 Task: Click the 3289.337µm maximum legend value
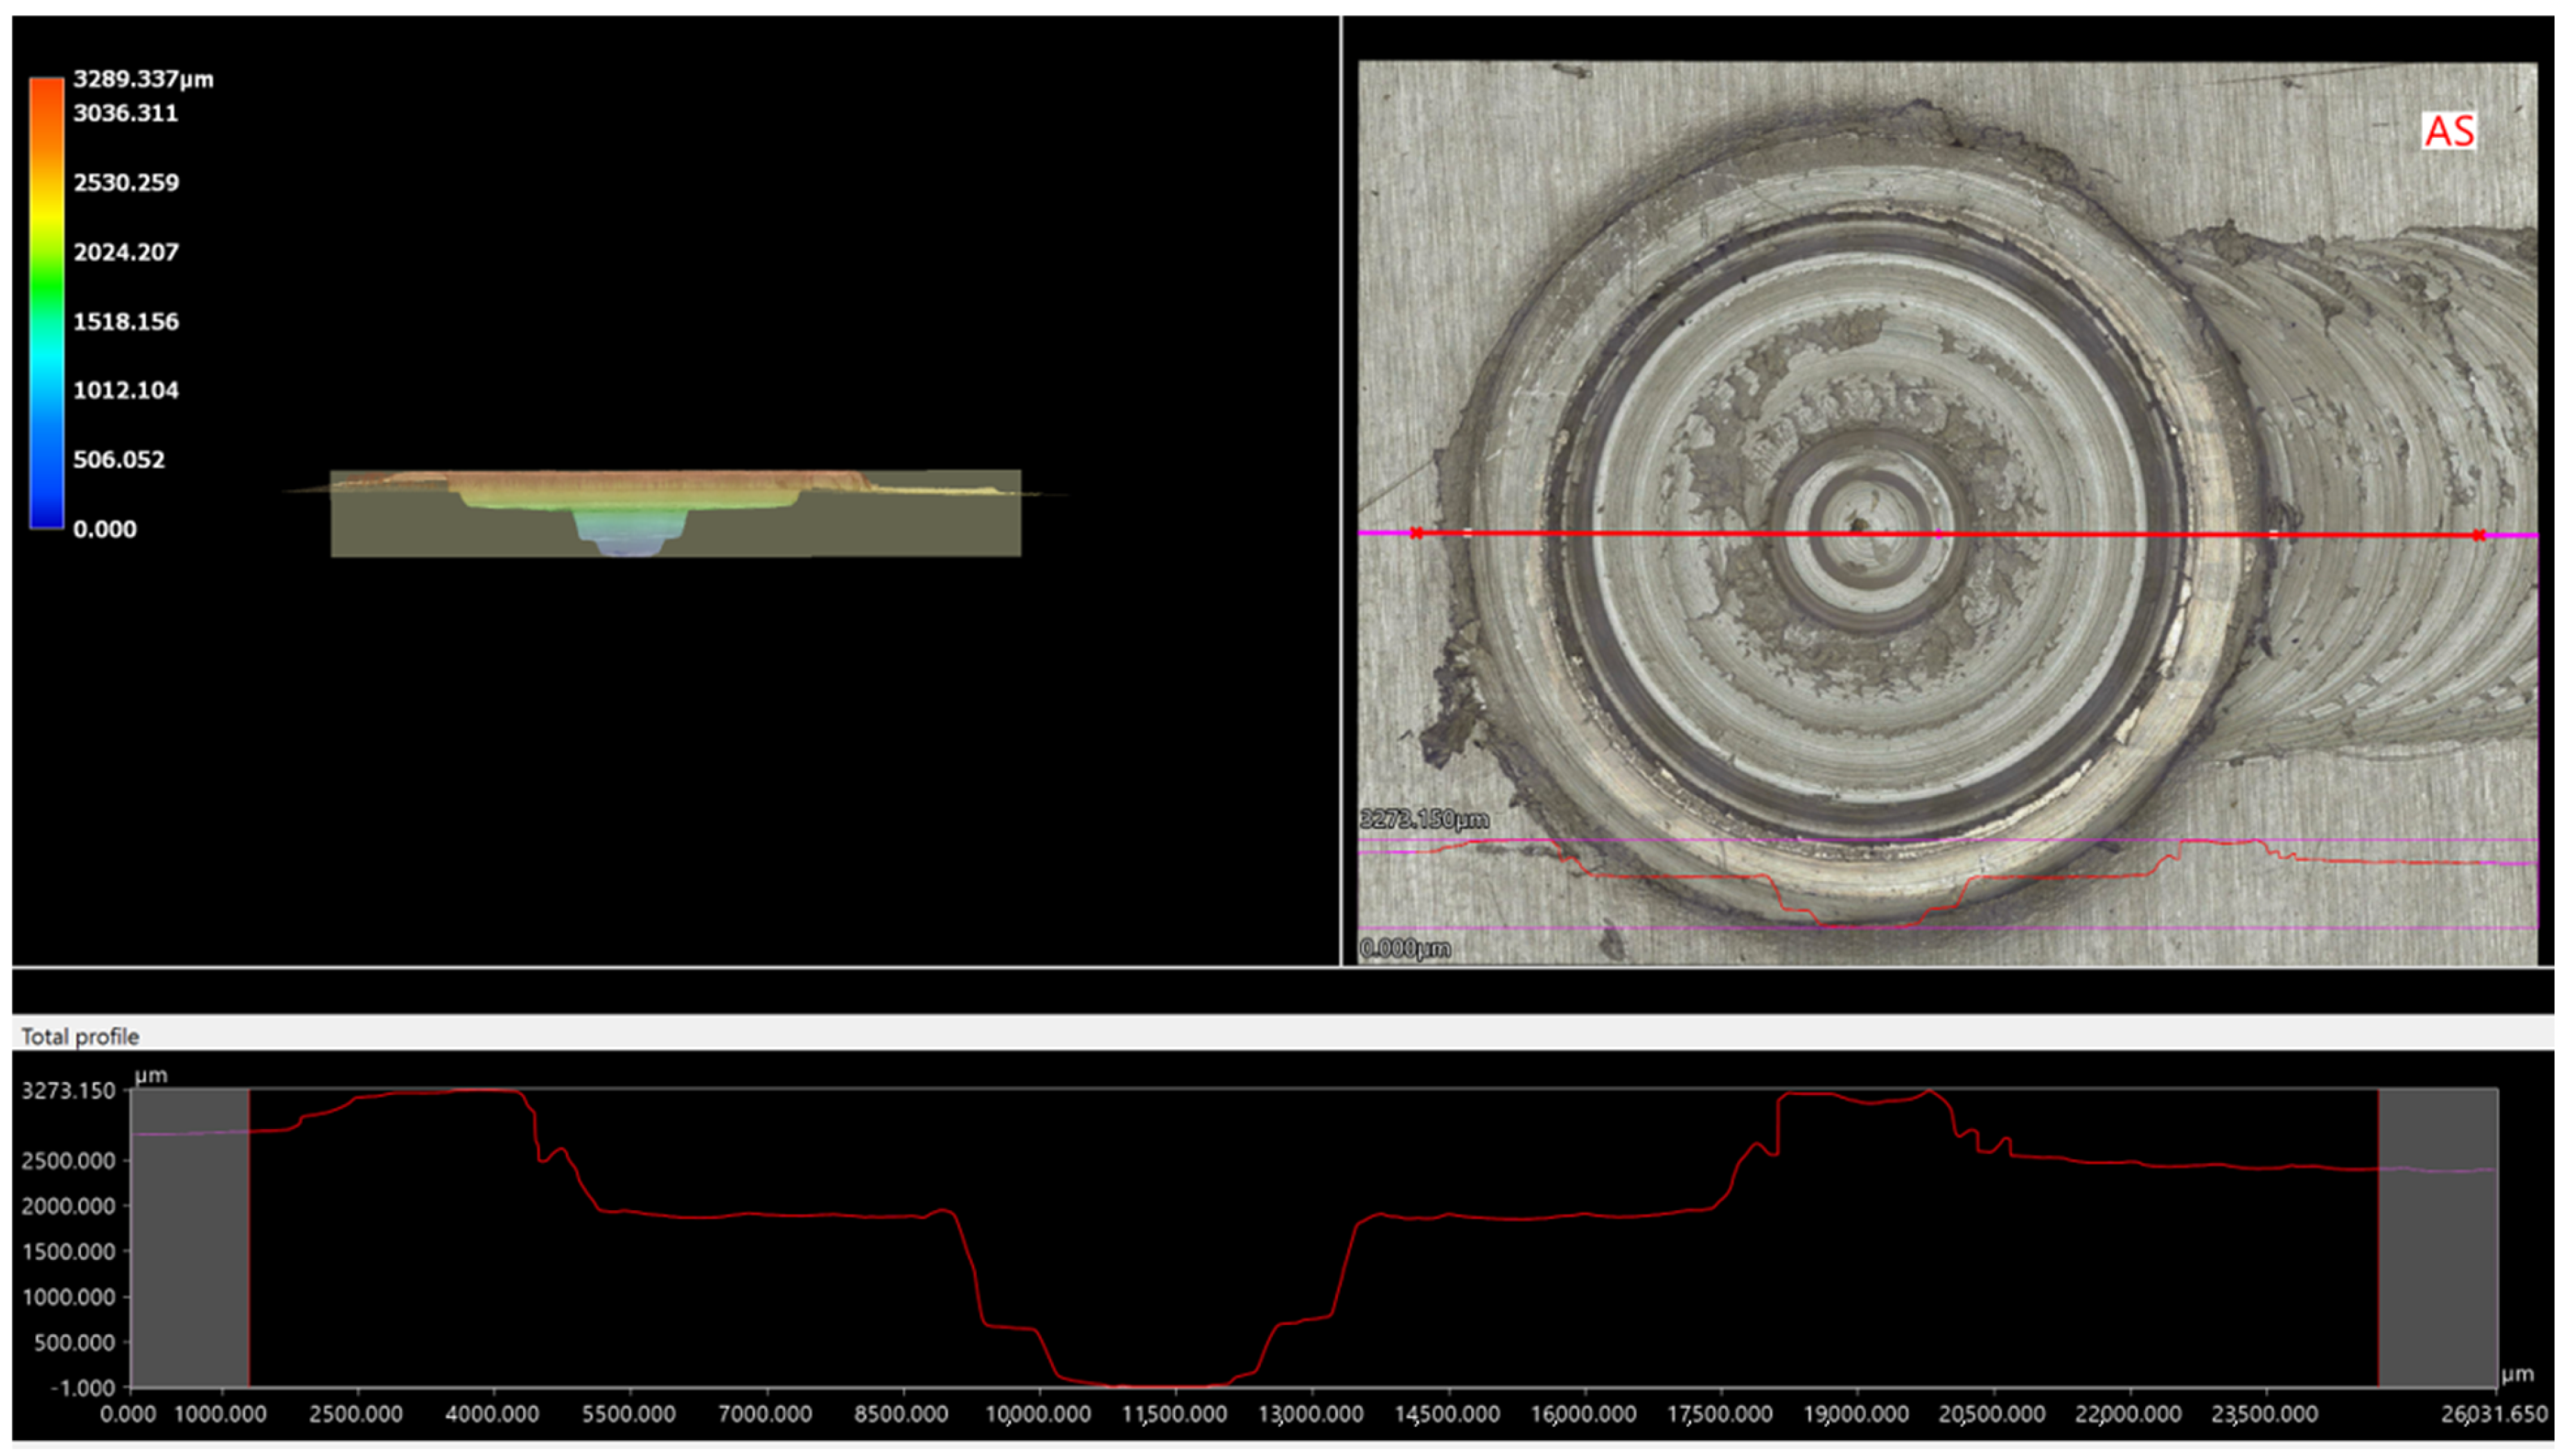point(143,79)
